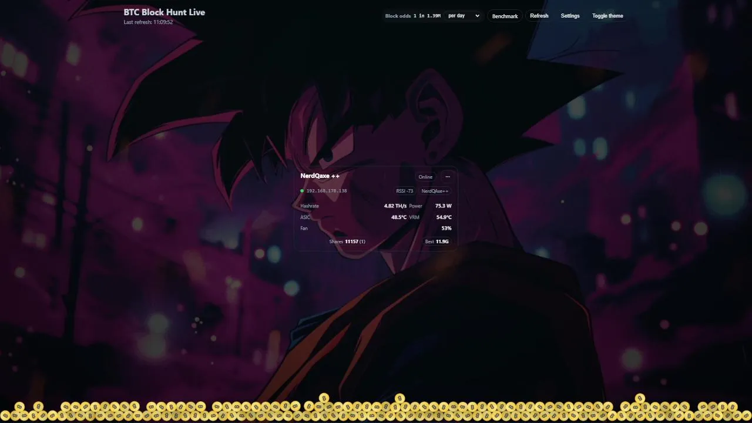Click the 53% fan value
This screenshot has height=423, width=752.
pos(446,228)
